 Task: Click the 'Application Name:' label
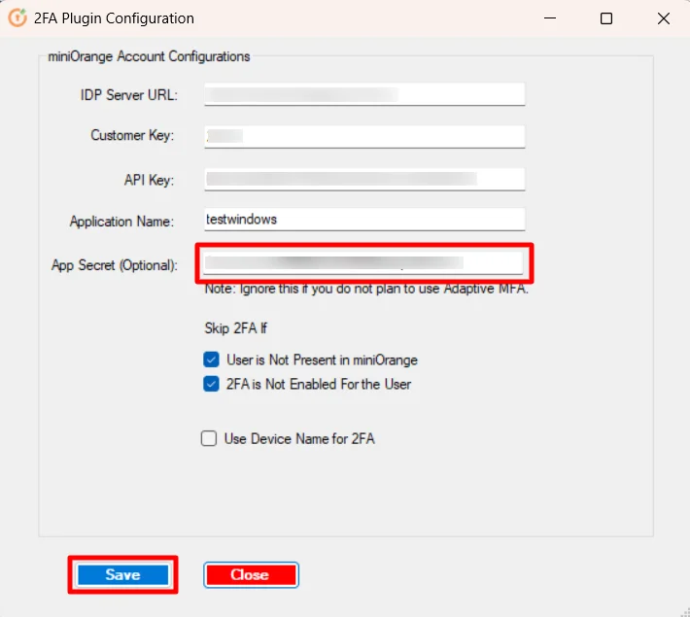click(x=121, y=222)
